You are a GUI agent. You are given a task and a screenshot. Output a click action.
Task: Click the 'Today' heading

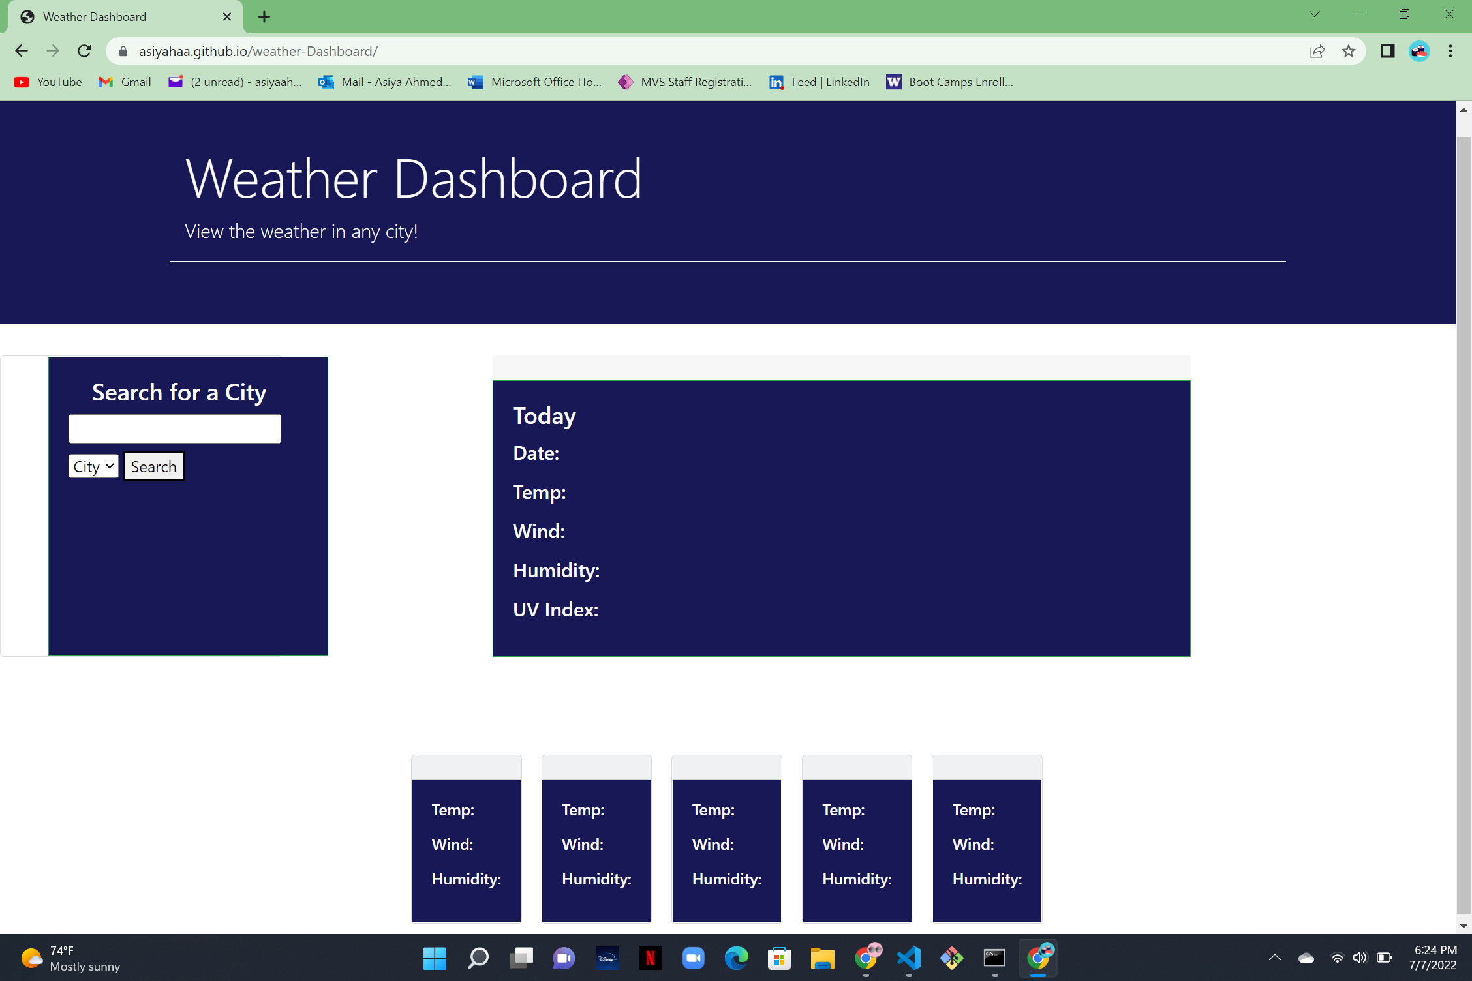coord(544,416)
